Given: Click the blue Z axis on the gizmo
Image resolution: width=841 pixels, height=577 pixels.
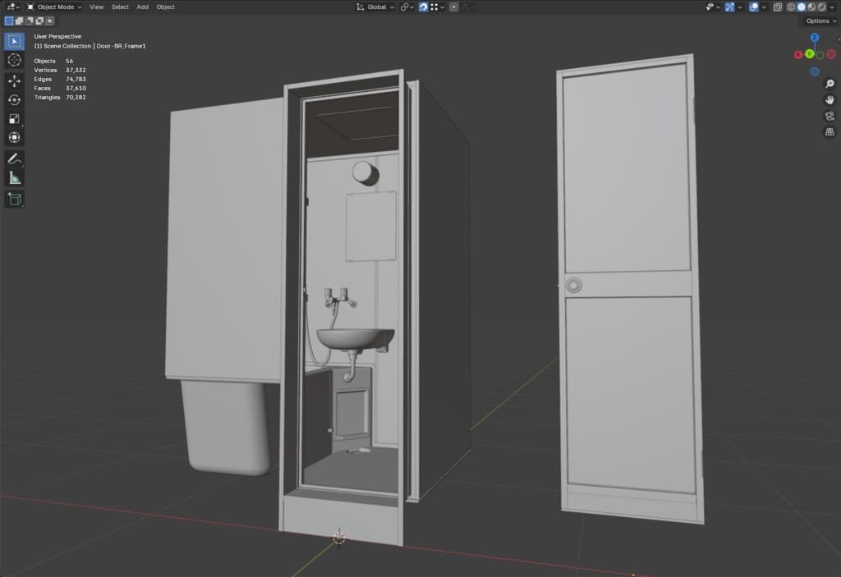Looking at the screenshot, I should point(814,38).
